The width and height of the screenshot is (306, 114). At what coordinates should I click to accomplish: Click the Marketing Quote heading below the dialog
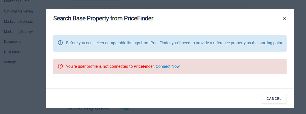tap(88, 109)
